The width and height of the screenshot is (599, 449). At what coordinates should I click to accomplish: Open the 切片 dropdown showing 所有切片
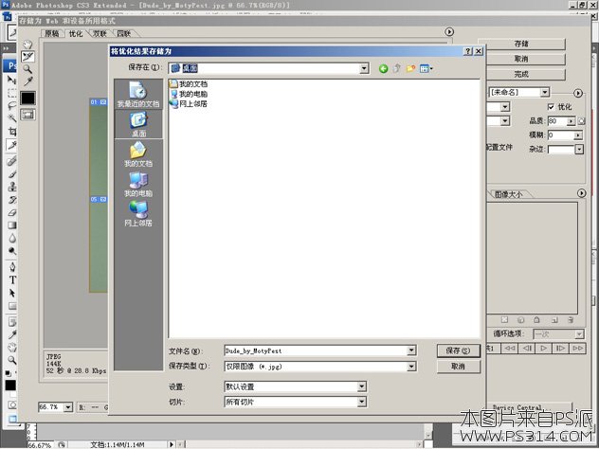pyautogui.click(x=362, y=402)
